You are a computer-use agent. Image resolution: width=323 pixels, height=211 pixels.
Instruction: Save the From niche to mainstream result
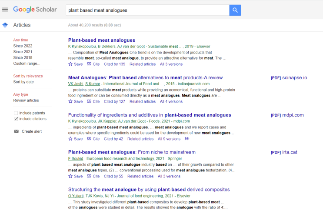pos(75,176)
